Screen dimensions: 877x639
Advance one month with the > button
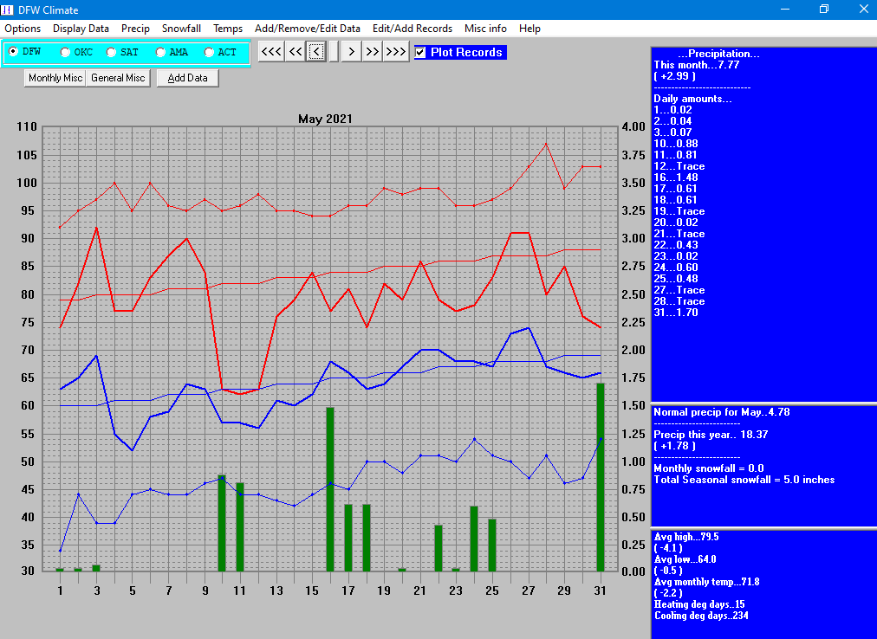coord(351,52)
